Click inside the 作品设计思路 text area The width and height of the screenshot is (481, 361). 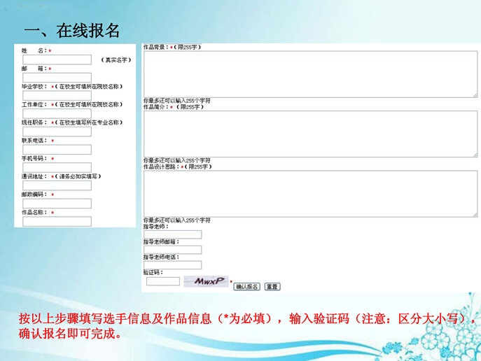(310, 193)
